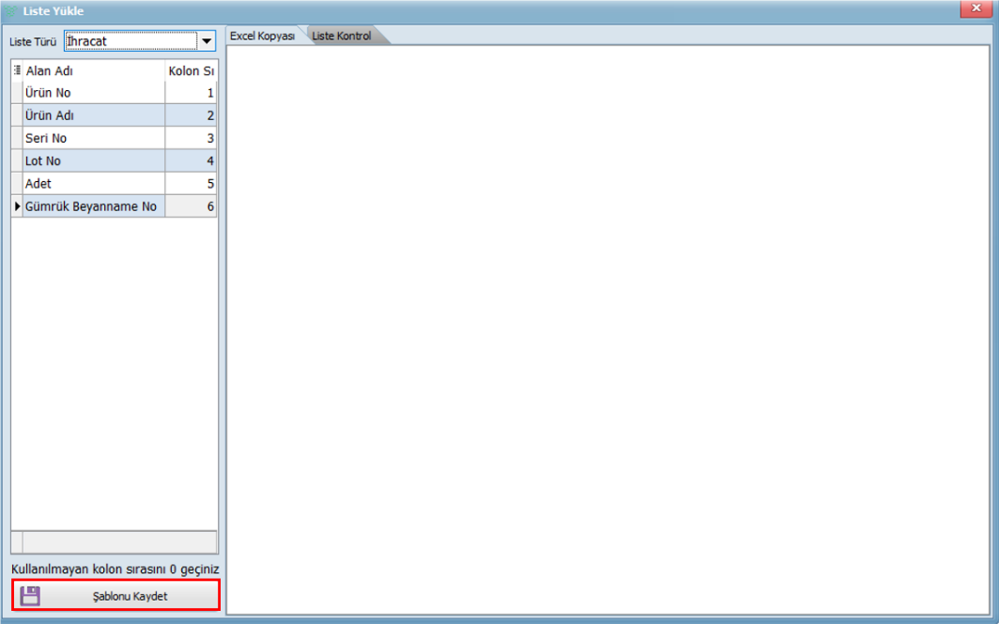
Task: Click the Gümrük Beyanname No cell
Action: (x=94, y=205)
